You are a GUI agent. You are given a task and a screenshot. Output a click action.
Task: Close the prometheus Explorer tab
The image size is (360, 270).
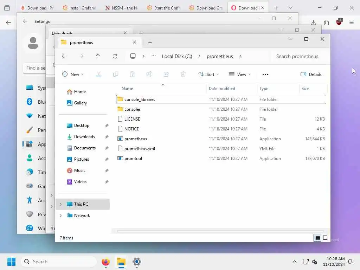pyautogui.click(x=134, y=42)
